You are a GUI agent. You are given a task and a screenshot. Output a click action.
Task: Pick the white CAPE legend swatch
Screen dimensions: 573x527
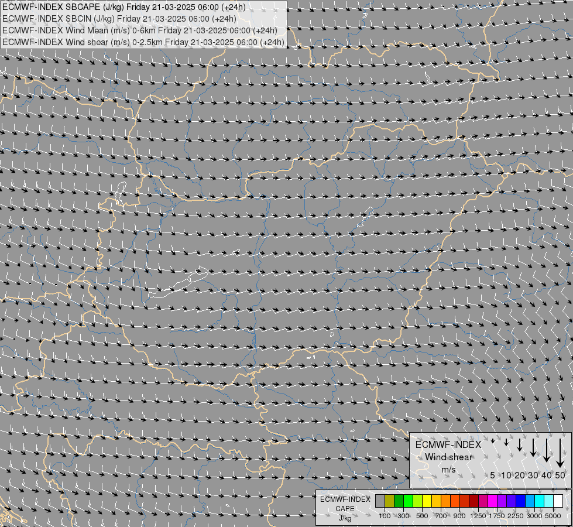coord(558,501)
